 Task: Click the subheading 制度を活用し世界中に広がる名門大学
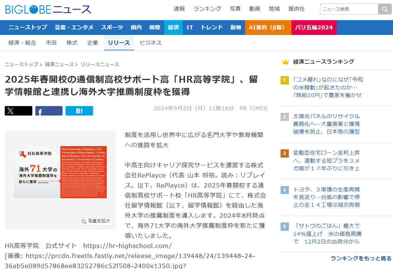point(194,140)
